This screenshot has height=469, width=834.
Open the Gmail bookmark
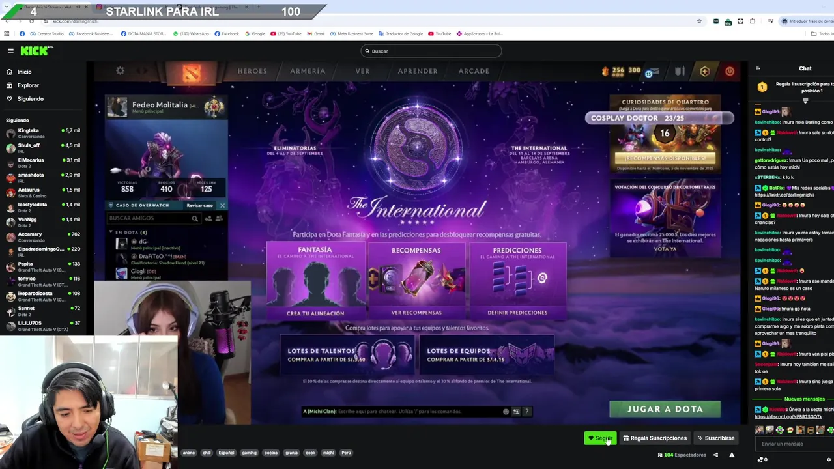pos(316,33)
